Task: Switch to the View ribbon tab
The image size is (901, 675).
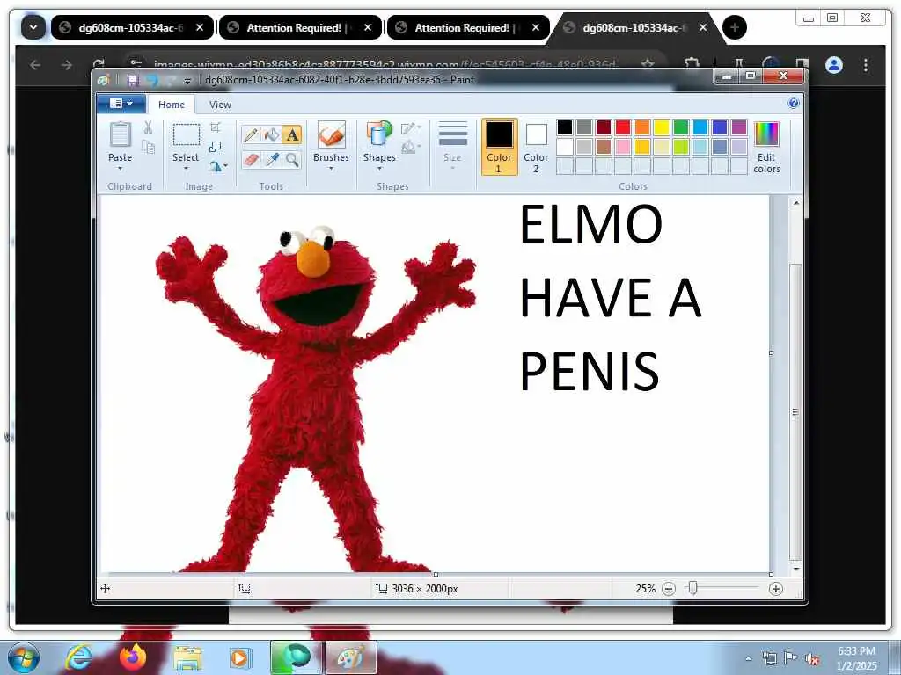Action: tap(220, 105)
